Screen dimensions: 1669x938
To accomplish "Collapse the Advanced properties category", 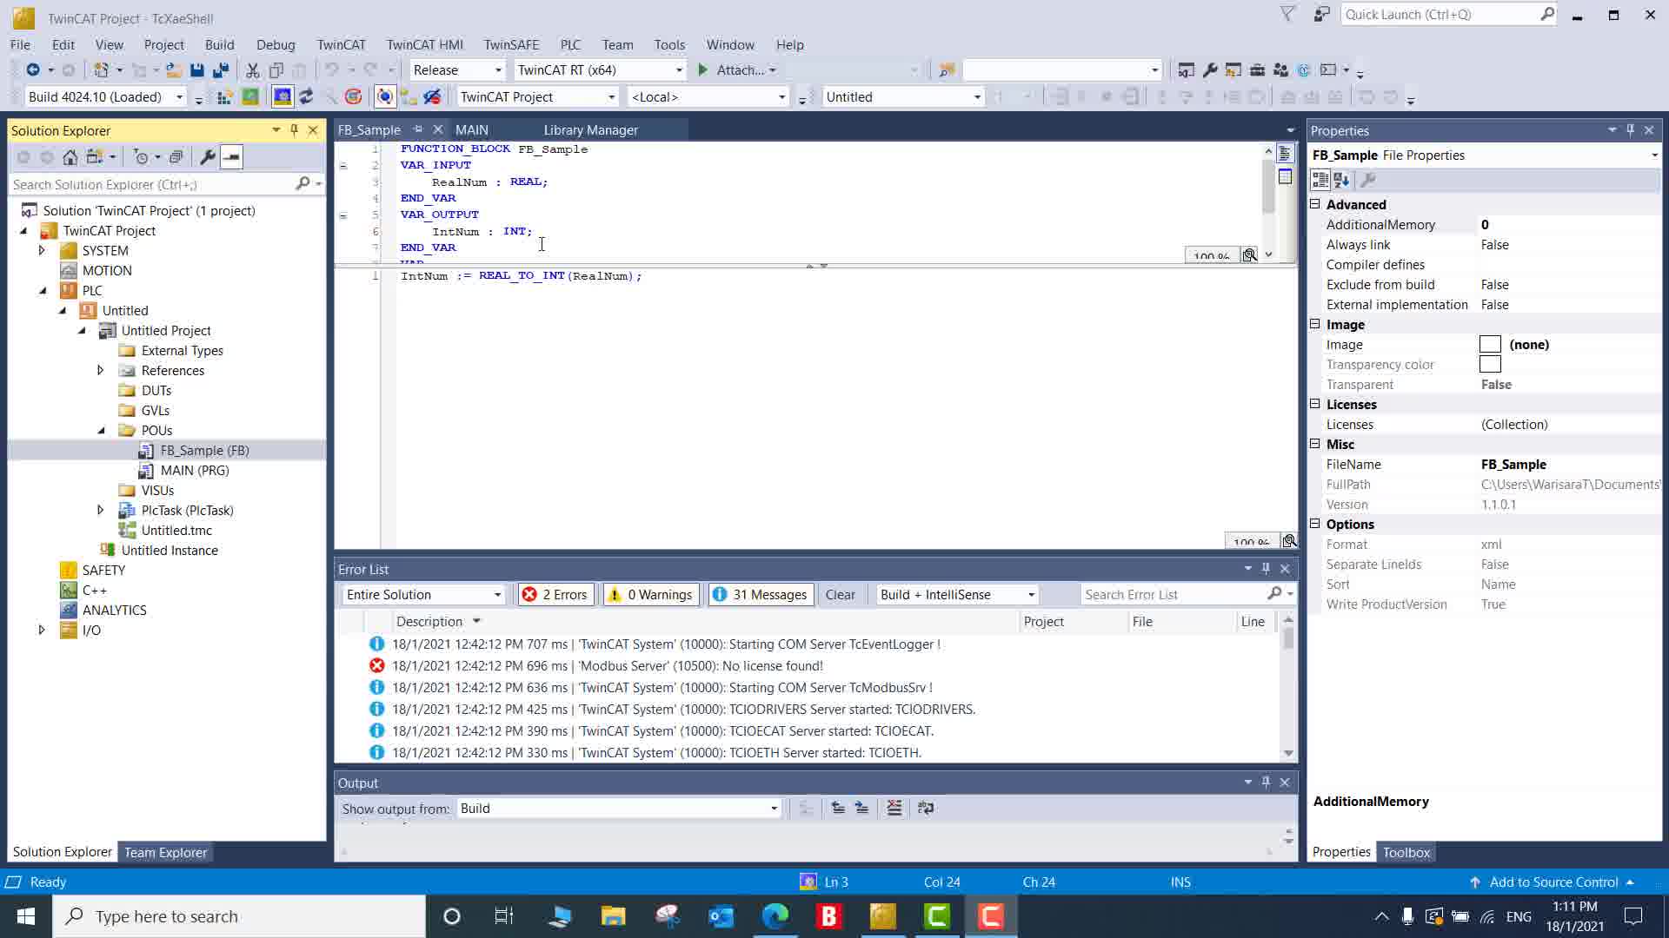I will 1315,204.
